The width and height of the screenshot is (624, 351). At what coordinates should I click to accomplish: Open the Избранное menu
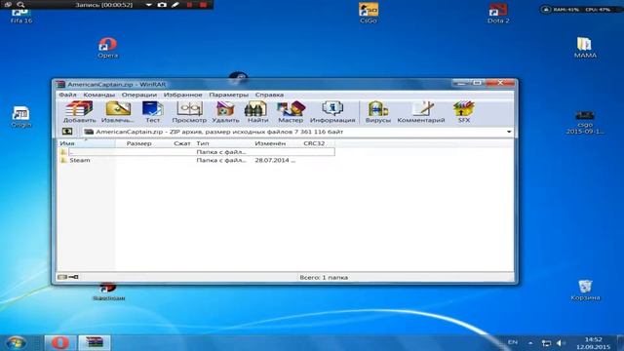pos(183,95)
